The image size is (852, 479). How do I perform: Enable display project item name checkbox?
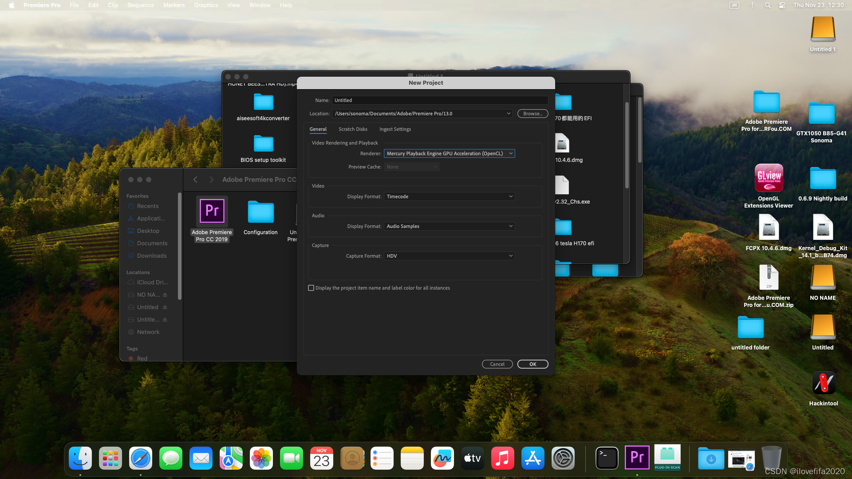311,288
